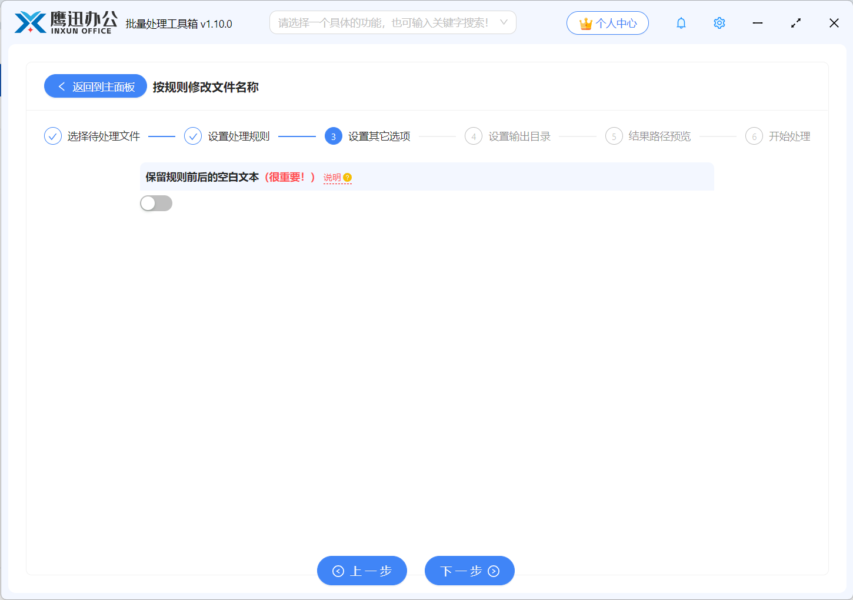Open the settings gear icon
The image size is (853, 600).
(x=719, y=23)
